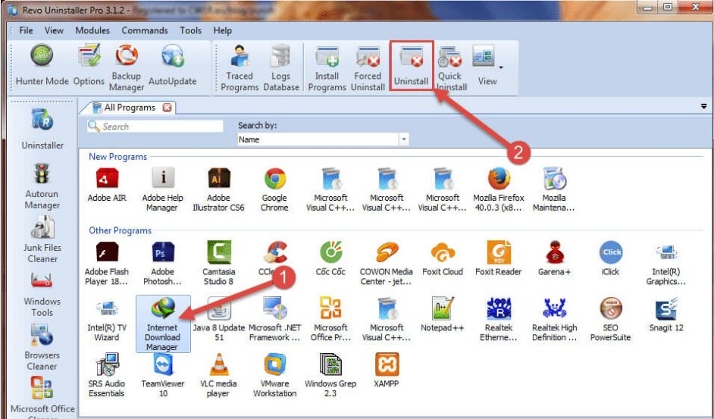Open Backup Manager tool

click(127, 67)
